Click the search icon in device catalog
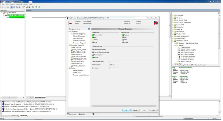 pyautogui.click(x=219, y=13)
